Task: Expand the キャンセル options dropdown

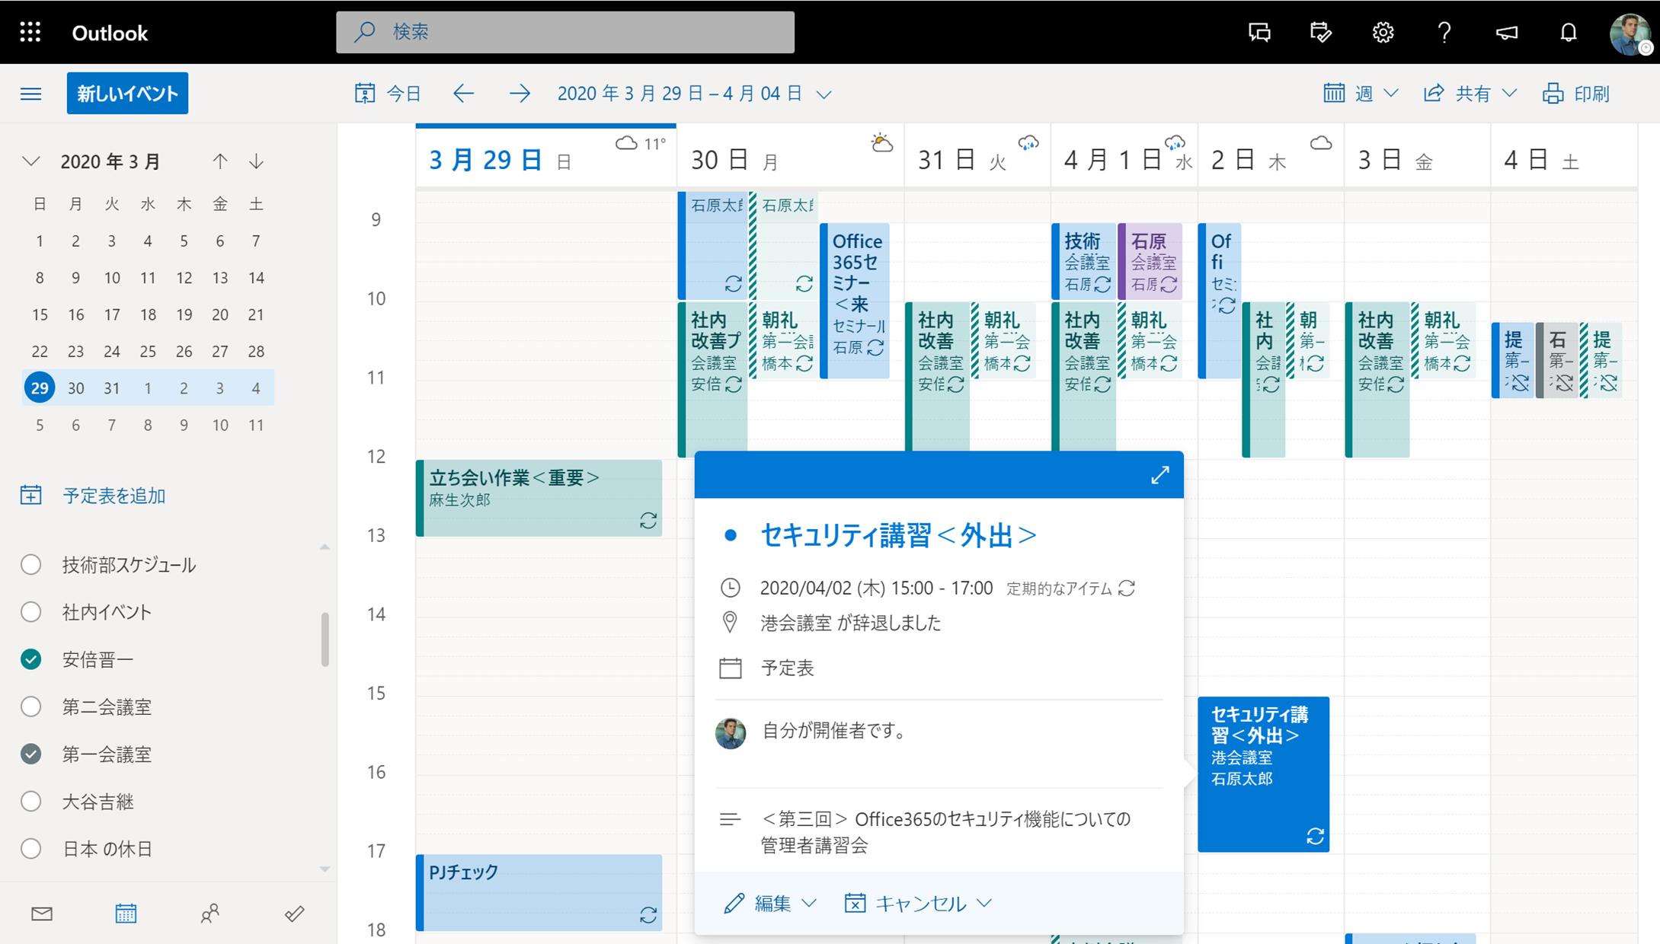Action: pyautogui.click(x=984, y=903)
